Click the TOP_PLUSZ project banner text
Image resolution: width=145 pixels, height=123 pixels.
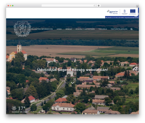click(122, 18)
